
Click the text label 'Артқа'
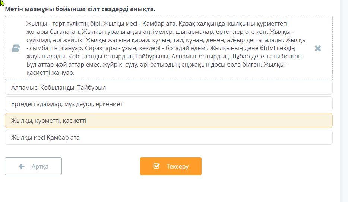40,166
